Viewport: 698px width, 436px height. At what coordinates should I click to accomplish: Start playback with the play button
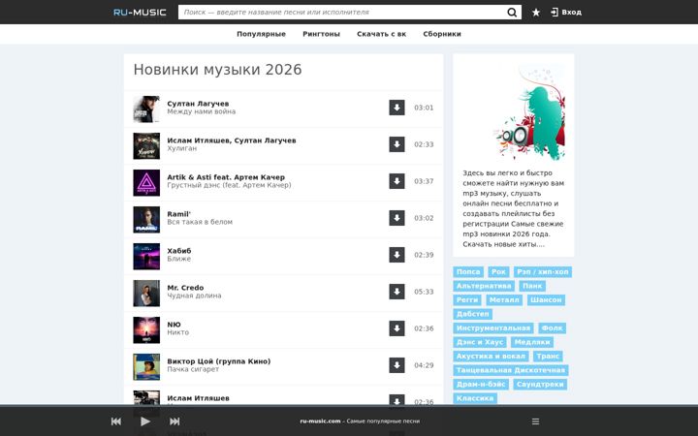(145, 421)
